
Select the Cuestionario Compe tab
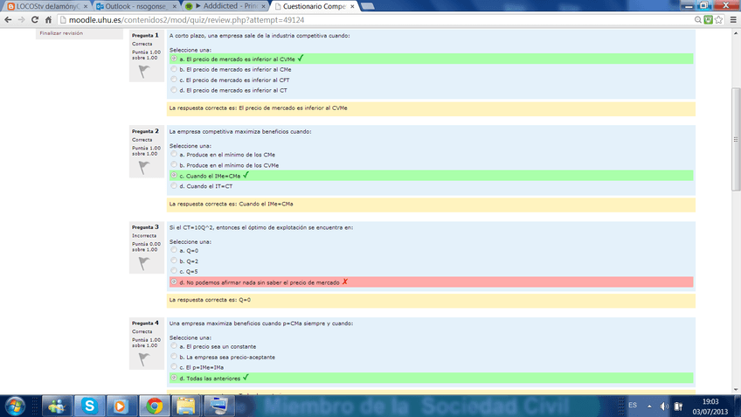coord(315,7)
